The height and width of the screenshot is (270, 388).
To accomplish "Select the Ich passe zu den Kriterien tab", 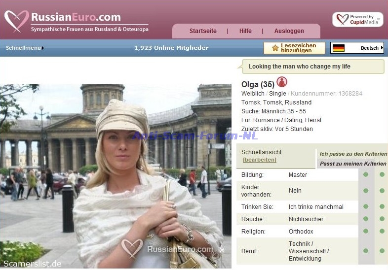I will pos(353,154).
